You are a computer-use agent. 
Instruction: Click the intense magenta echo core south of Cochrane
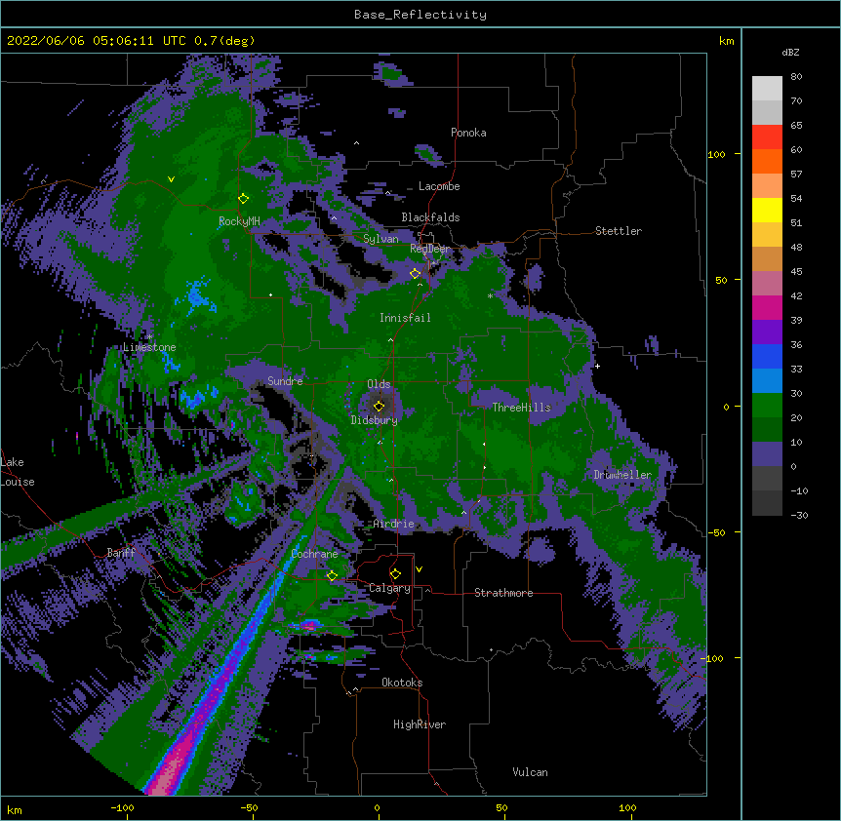coord(310,624)
